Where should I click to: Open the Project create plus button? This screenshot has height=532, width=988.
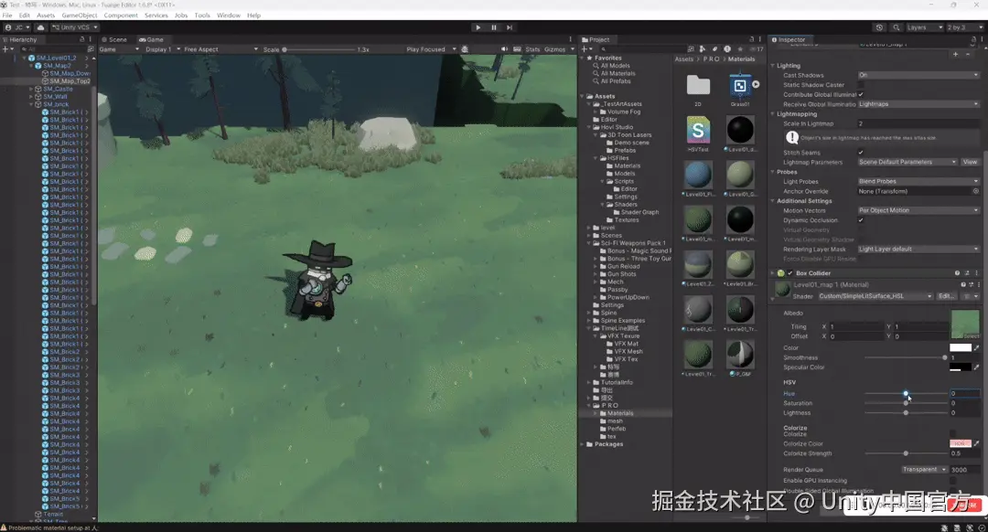tap(586, 49)
